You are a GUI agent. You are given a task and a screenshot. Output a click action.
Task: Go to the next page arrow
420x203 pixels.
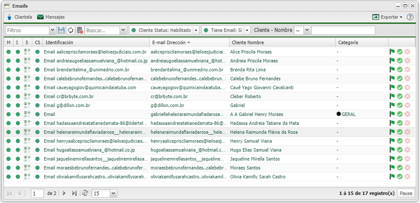point(64,193)
